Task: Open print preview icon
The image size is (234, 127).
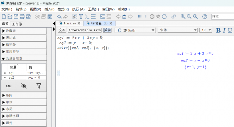Action: 28,16
